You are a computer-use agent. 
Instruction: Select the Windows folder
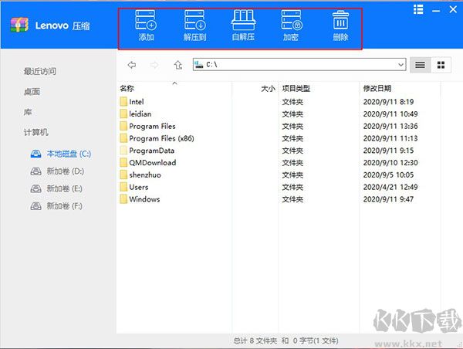[x=140, y=199]
